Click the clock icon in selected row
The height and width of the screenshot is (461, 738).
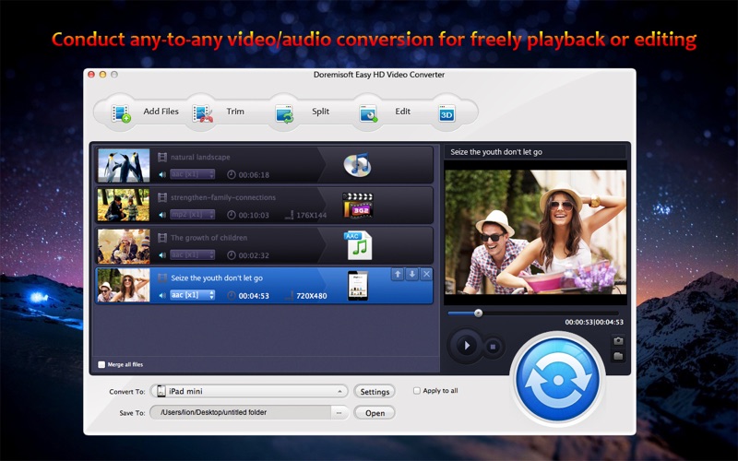coord(232,296)
